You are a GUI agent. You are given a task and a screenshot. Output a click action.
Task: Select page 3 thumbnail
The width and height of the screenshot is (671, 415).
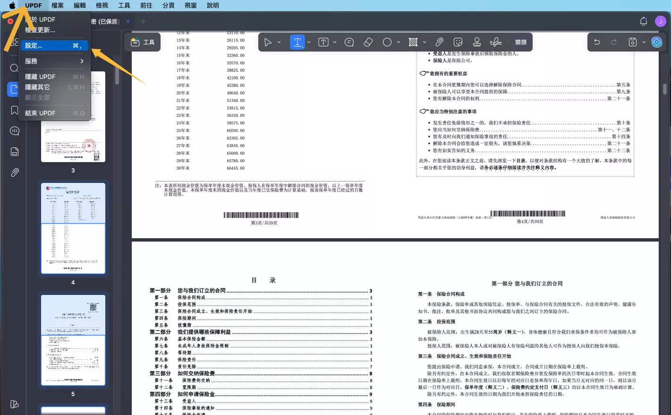[73, 117]
